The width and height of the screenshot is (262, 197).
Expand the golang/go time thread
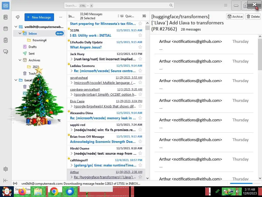tap(72, 165)
